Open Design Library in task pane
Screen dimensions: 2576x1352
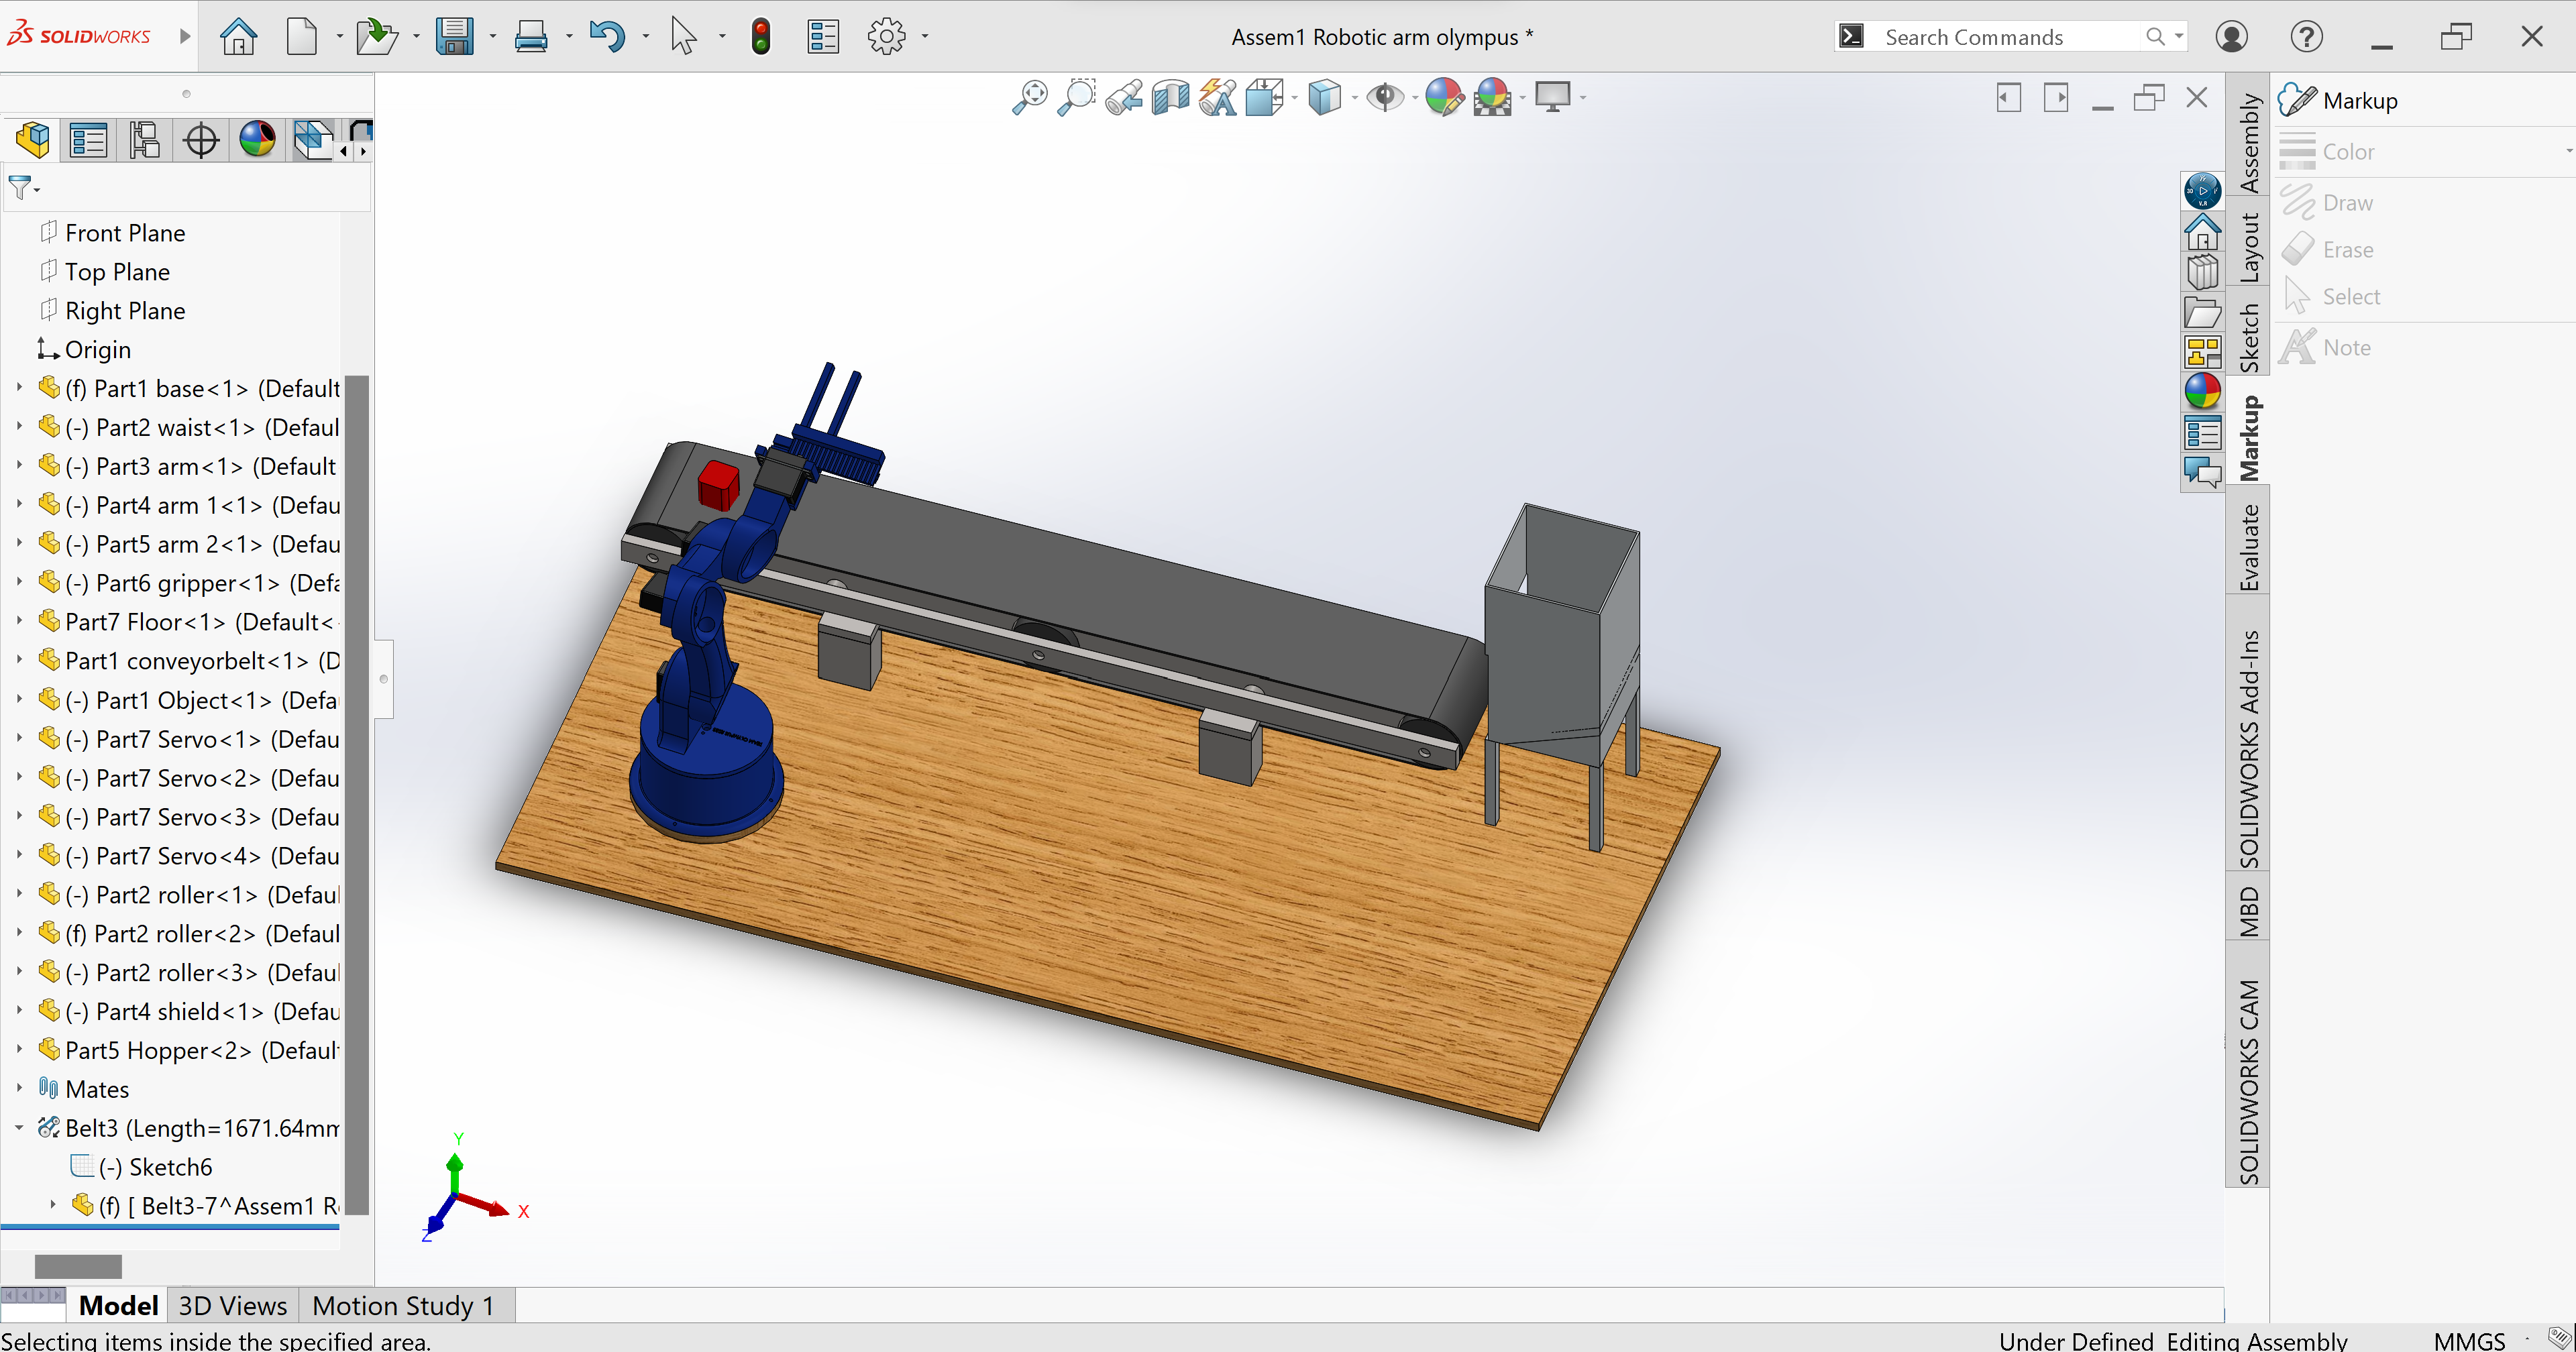[2202, 272]
